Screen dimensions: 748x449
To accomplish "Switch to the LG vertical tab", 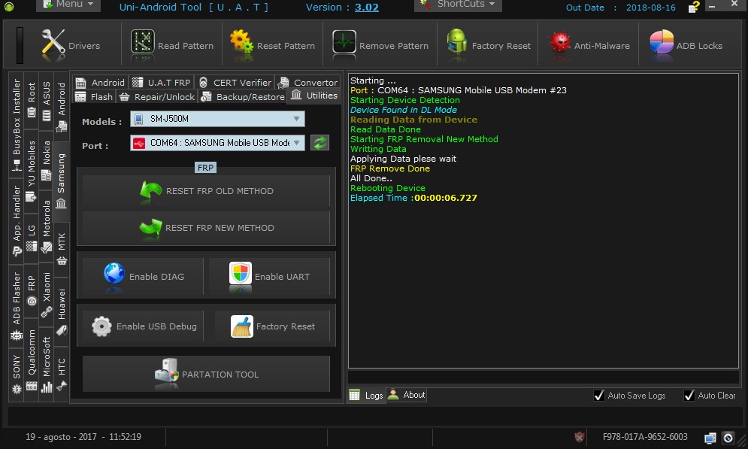I will (x=32, y=238).
